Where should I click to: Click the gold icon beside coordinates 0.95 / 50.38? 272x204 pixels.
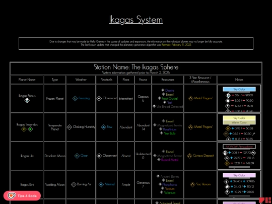[x=228, y=128]
